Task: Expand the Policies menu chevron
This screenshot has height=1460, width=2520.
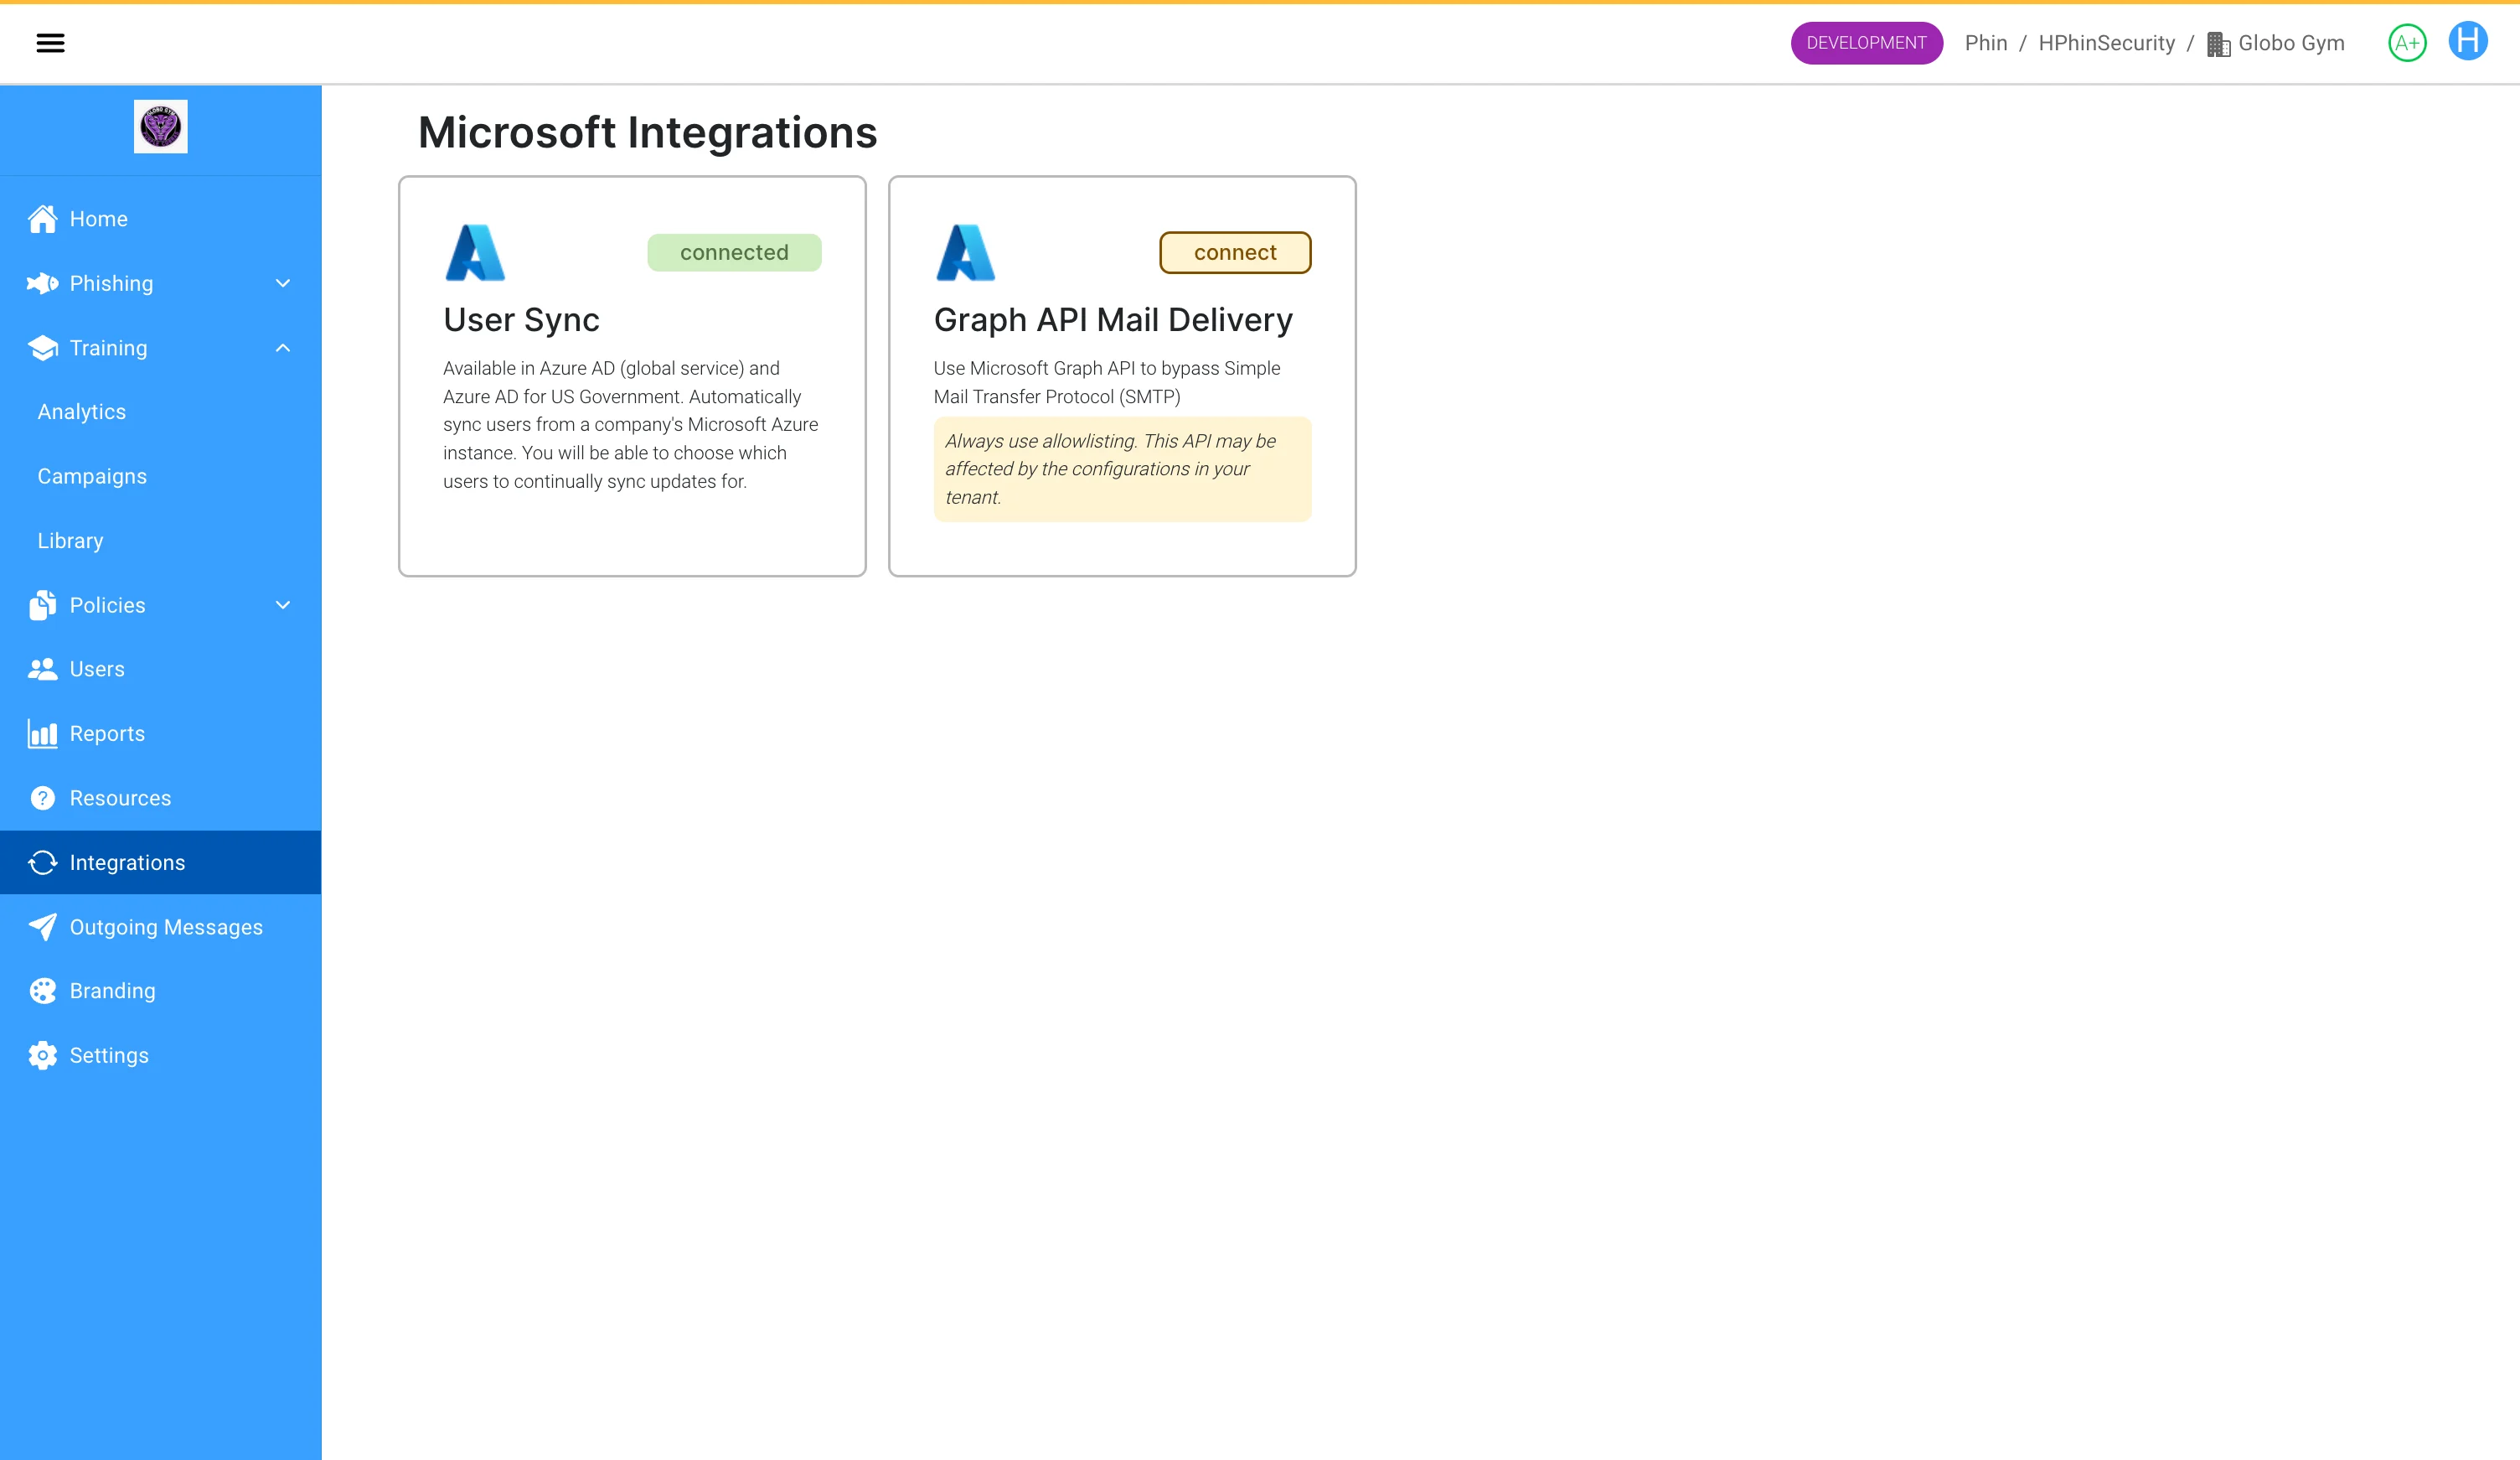Action: tap(283, 605)
